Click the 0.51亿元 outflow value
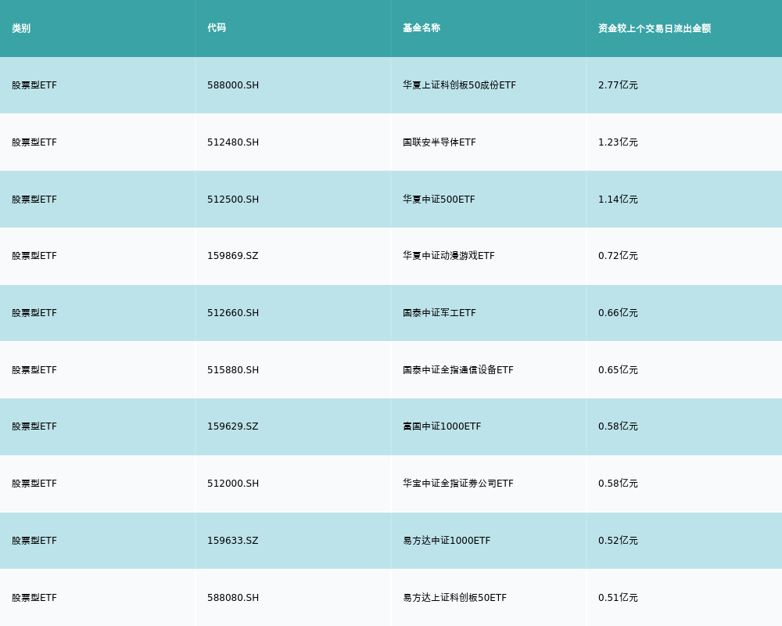This screenshot has height=626, width=782. coord(618,598)
